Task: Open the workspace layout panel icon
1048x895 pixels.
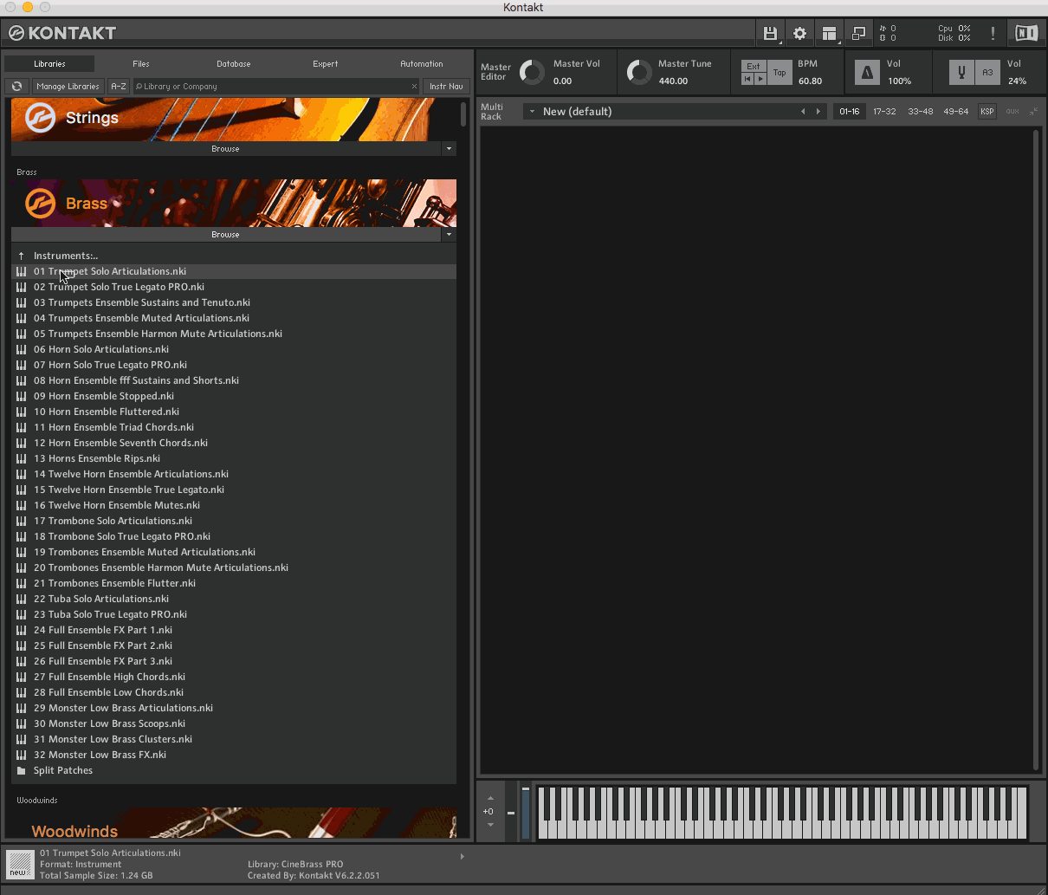Action: 829,34
